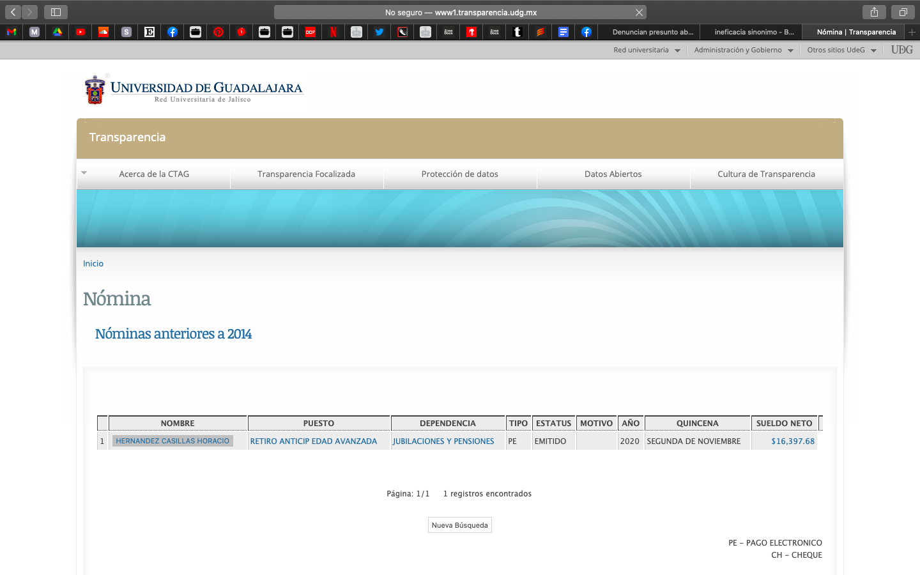920x575 pixels.
Task: Expand the Otros sitios UdeG dropdown
Action: pyautogui.click(x=841, y=50)
